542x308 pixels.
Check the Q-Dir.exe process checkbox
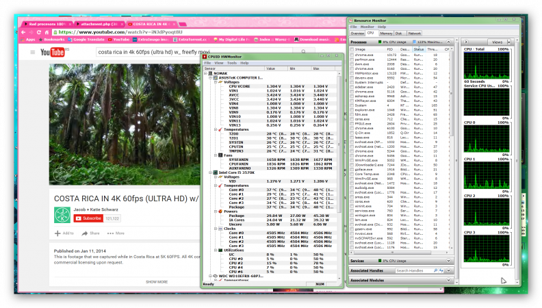(x=352, y=133)
